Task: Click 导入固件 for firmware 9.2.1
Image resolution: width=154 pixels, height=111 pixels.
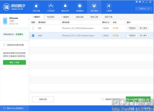Action: (x=144, y=36)
